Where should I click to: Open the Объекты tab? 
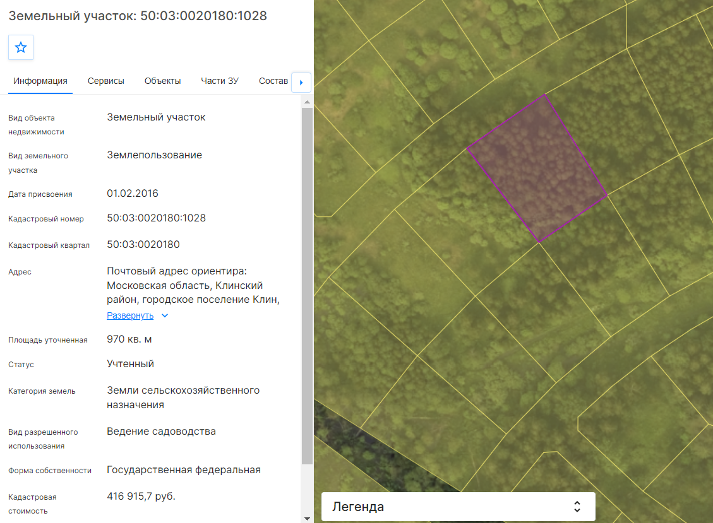point(163,81)
